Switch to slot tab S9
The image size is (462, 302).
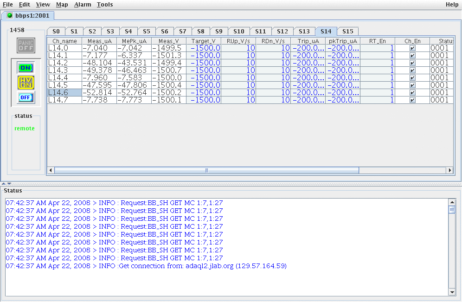click(219, 31)
